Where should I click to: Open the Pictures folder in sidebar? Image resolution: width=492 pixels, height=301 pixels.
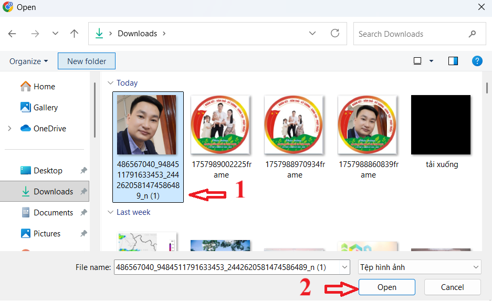47,234
